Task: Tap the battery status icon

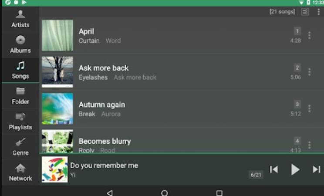Action: [x=308, y=2]
